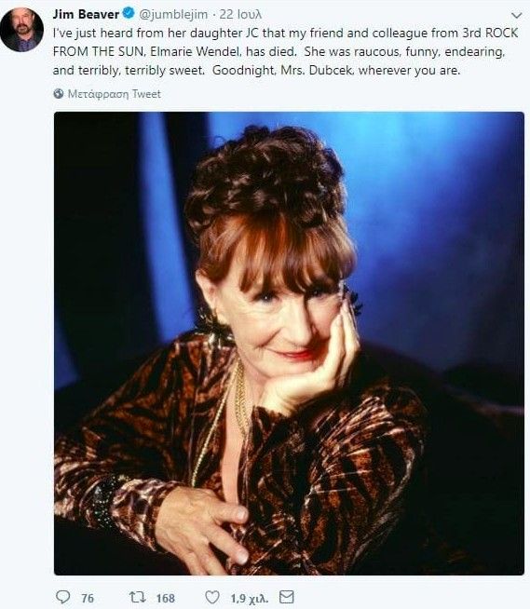Click the reply speech bubble icon
The height and width of the screenshot is (609, 530).
pos(63,597)
